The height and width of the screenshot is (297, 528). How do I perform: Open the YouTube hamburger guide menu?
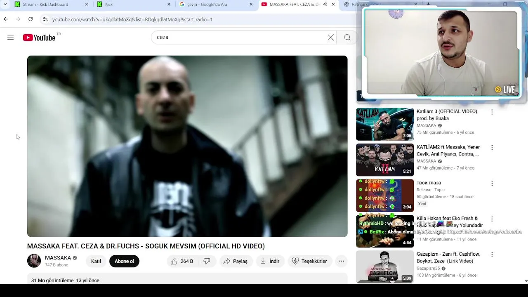tap(11, 38)
